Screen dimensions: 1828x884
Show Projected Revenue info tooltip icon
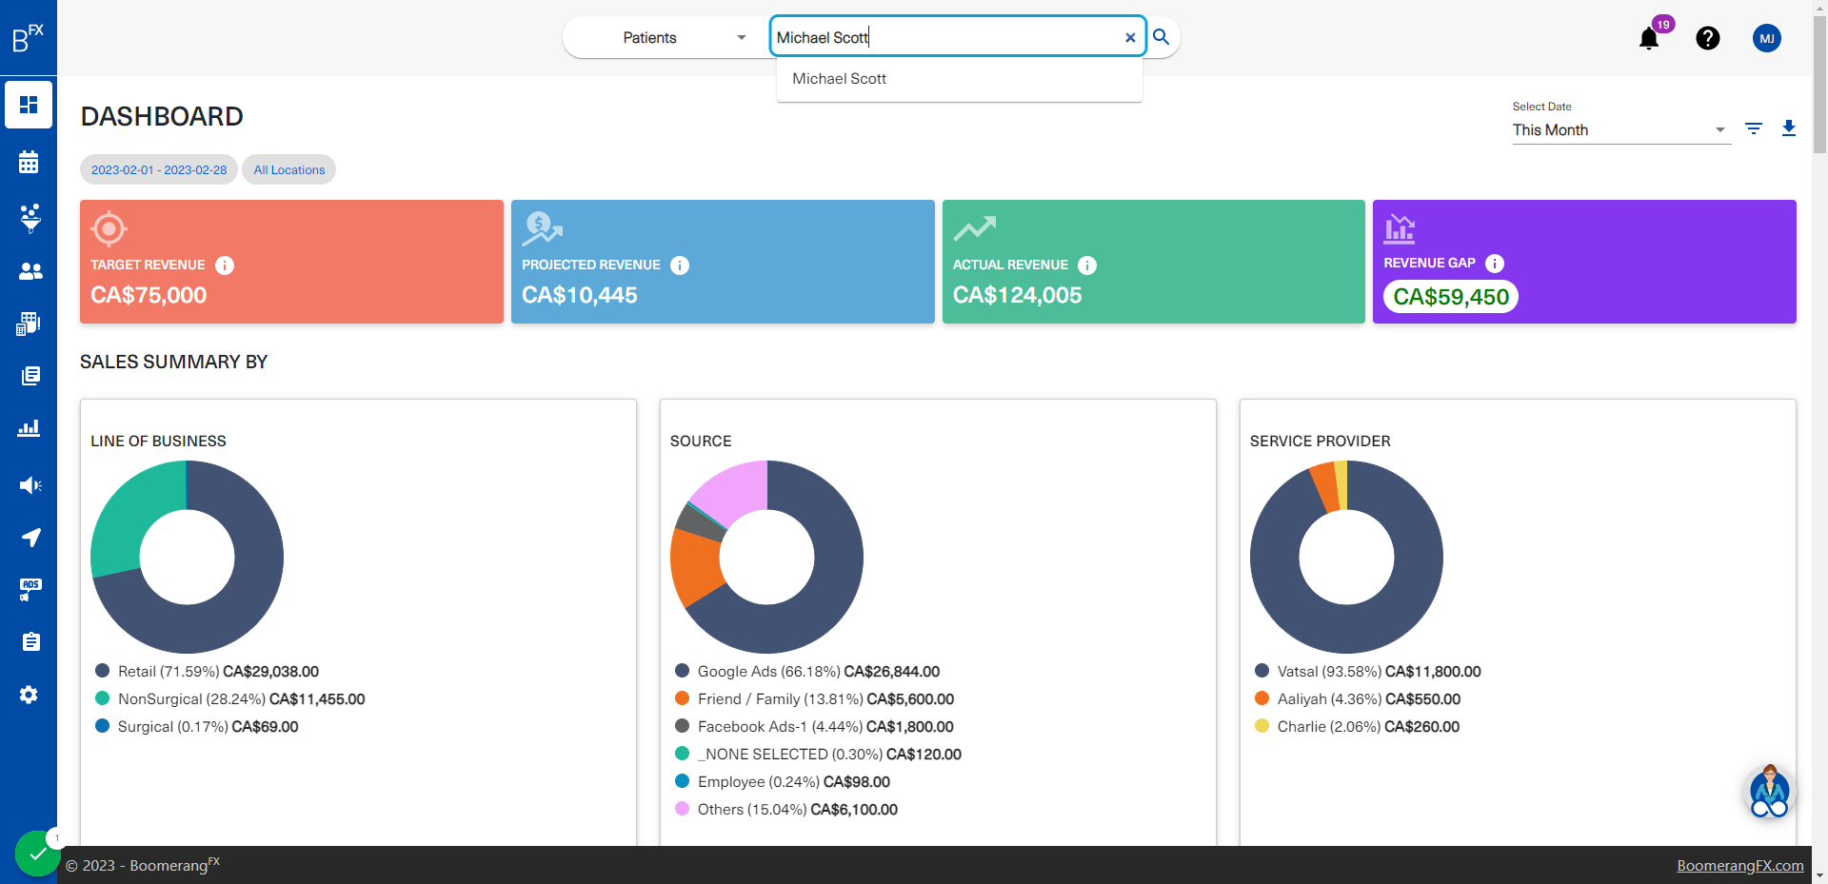tap(680, 265)
